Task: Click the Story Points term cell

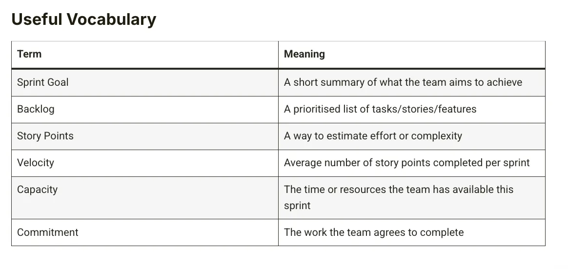Action: (x=145, y=136)
